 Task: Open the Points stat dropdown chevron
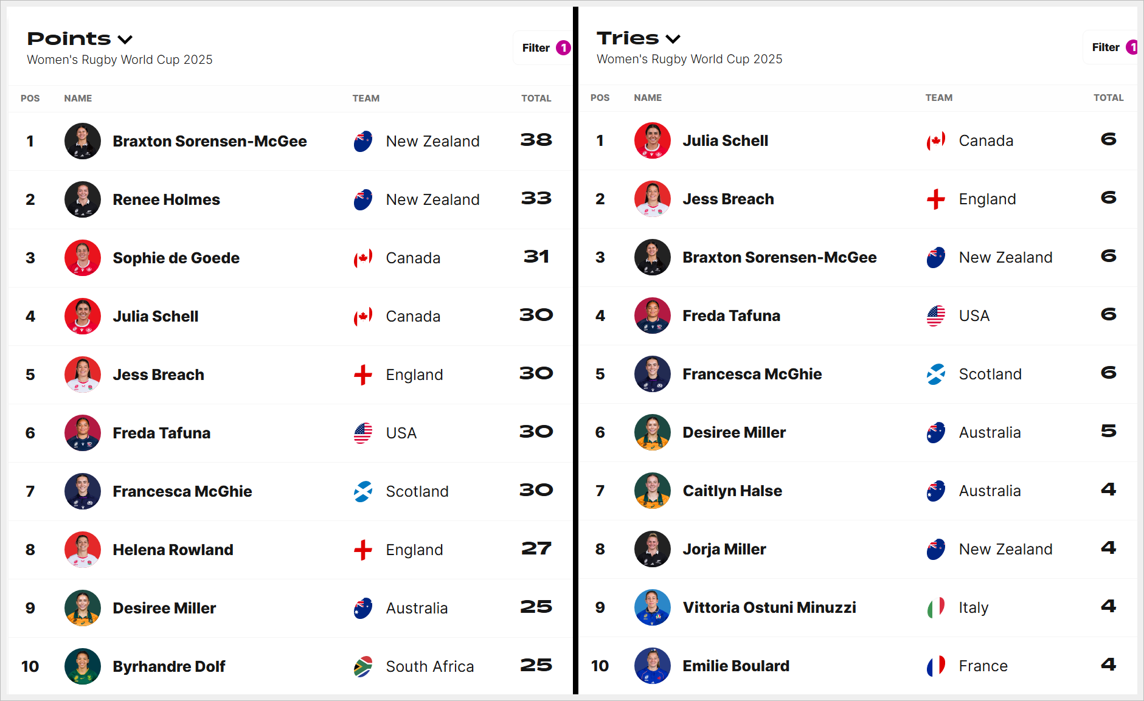(125, 40)
